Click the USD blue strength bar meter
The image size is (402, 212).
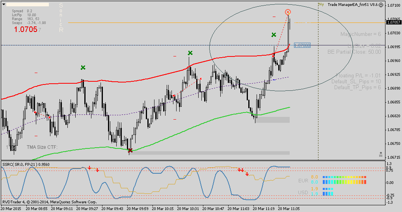click(x=328, y=191)
